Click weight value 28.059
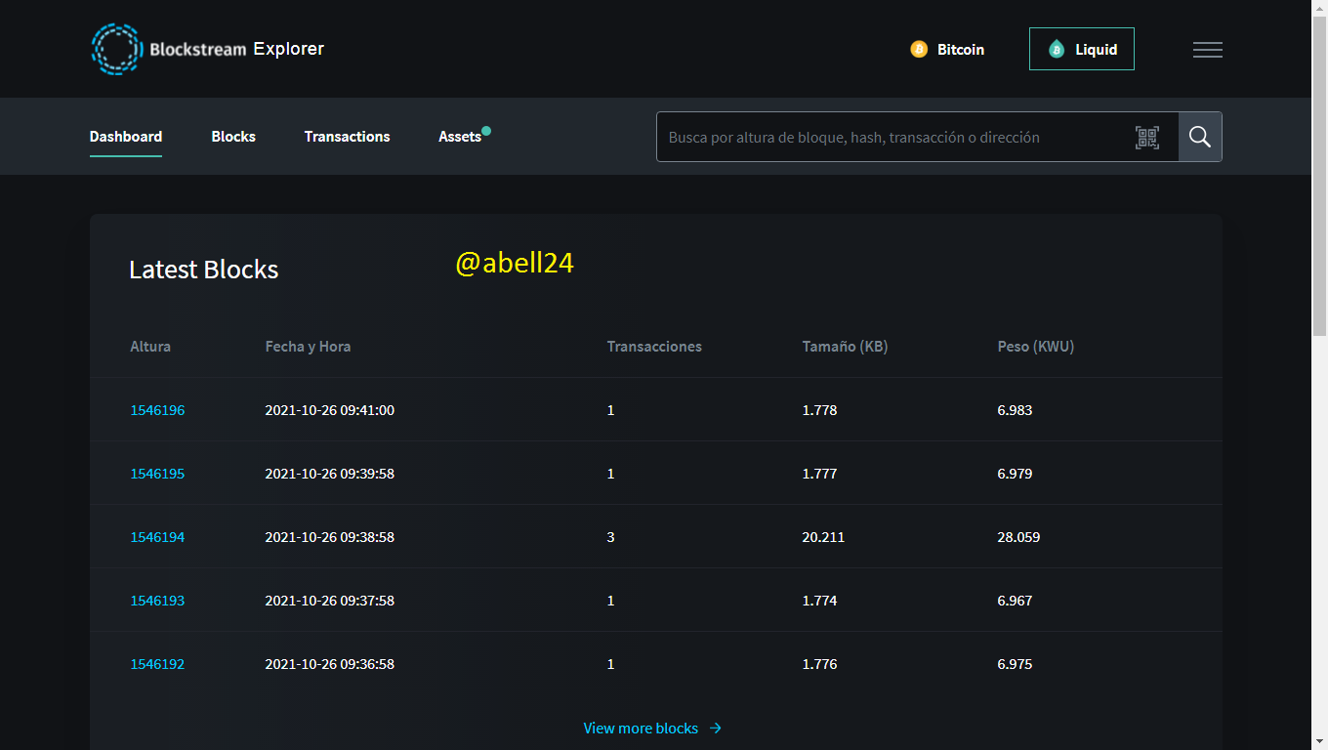This screenshot has width=1328, height=750. tap(1018, 537)
